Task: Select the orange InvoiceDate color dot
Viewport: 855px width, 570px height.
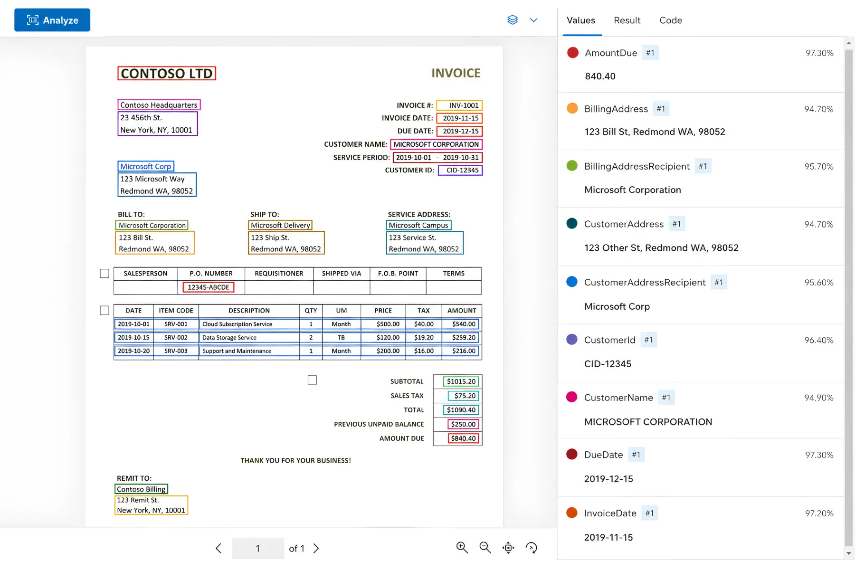Action: point(572,513)
